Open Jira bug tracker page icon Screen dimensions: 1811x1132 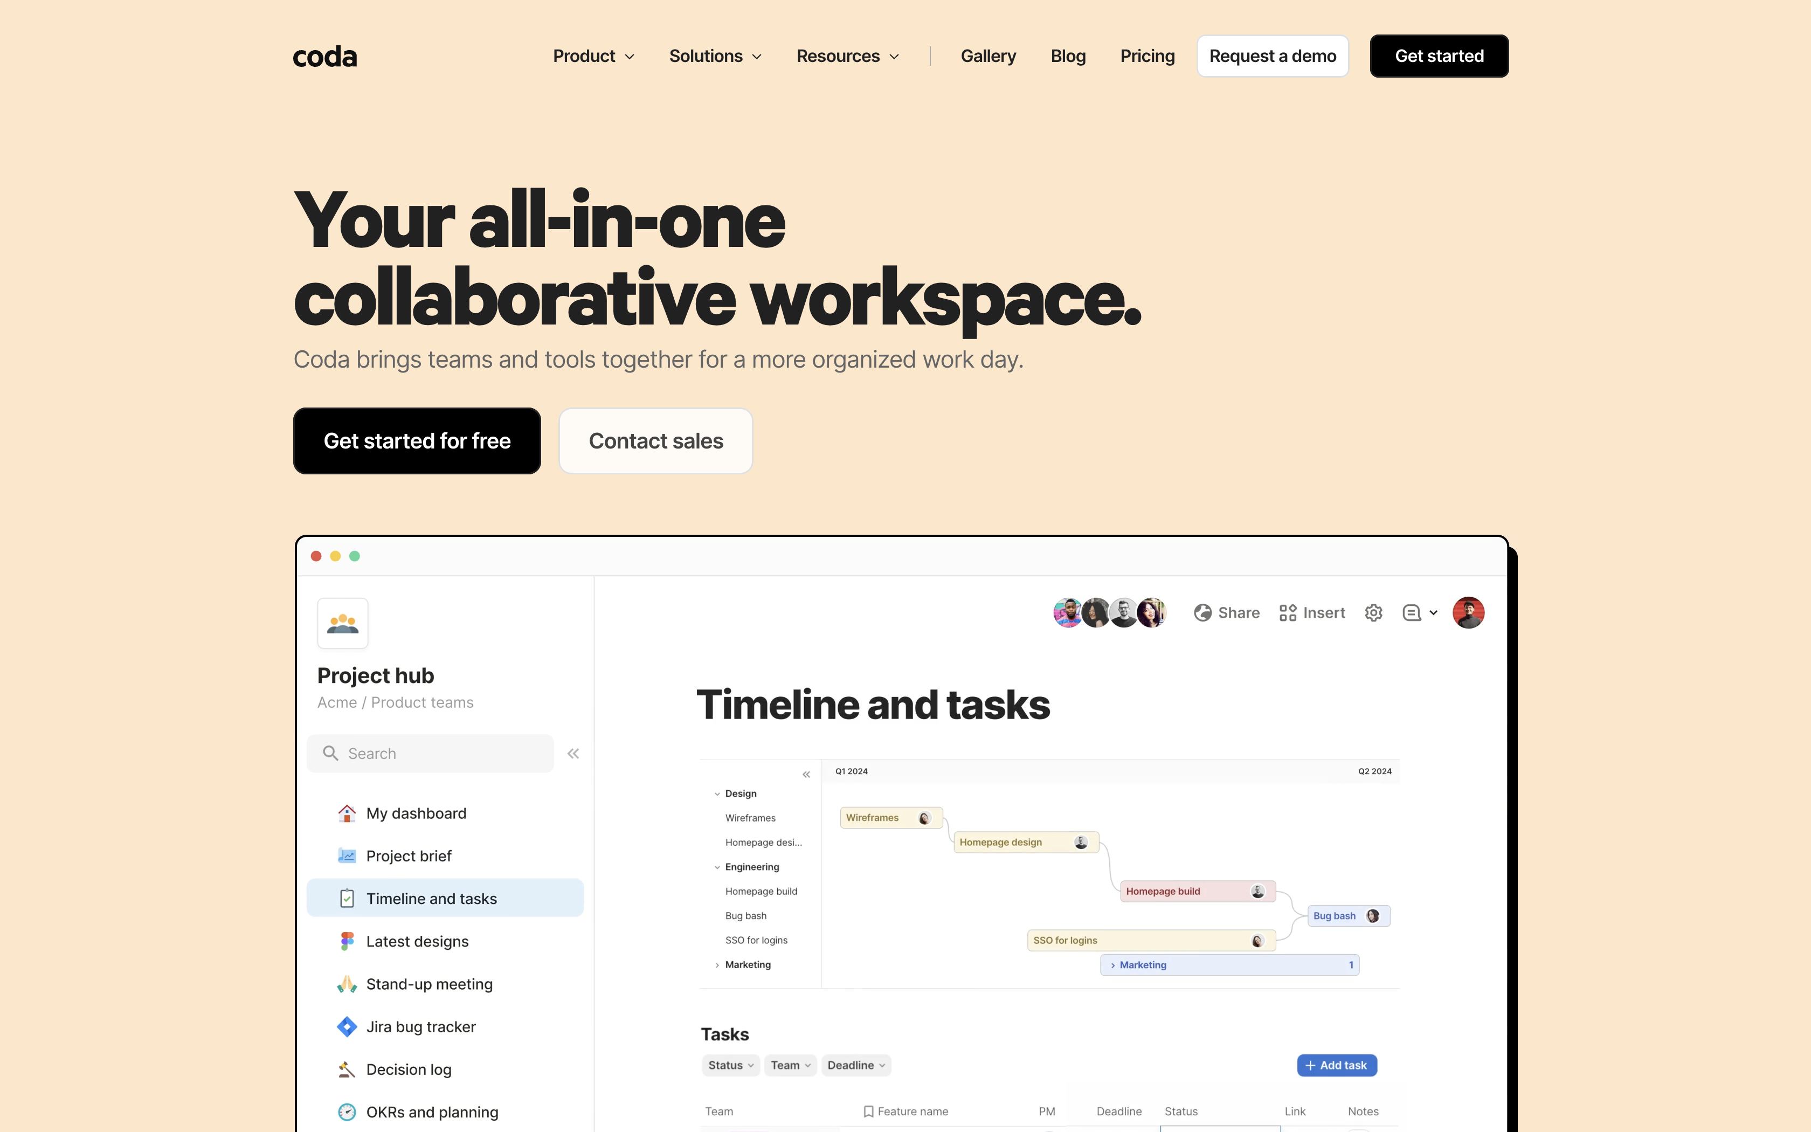point(347,1026)
